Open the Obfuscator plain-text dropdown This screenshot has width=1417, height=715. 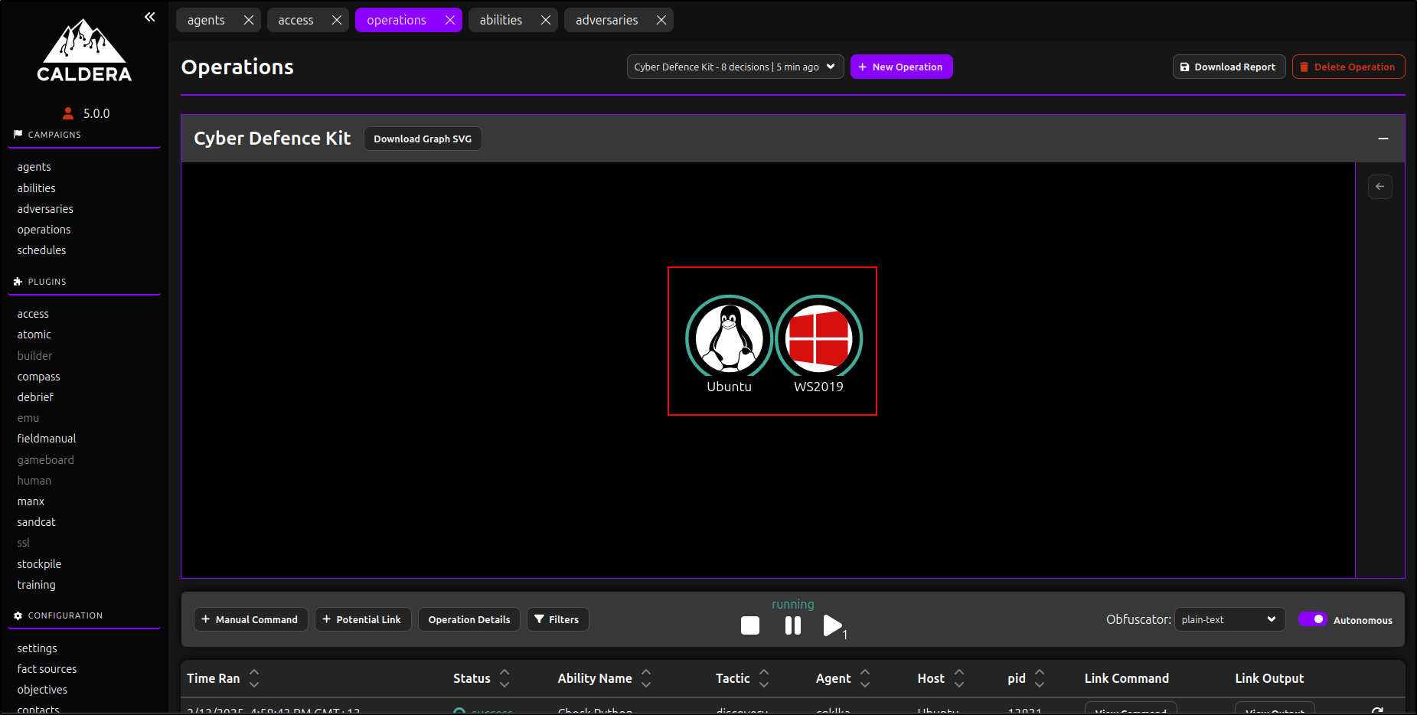click(x=1228, y=619)
